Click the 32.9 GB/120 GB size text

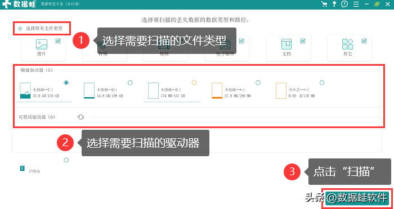coord(46,96)
